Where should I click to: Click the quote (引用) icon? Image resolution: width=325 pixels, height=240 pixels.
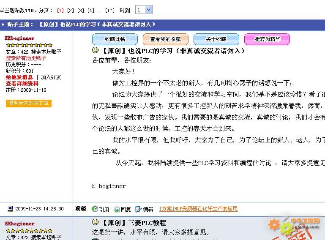pos(95,209)
